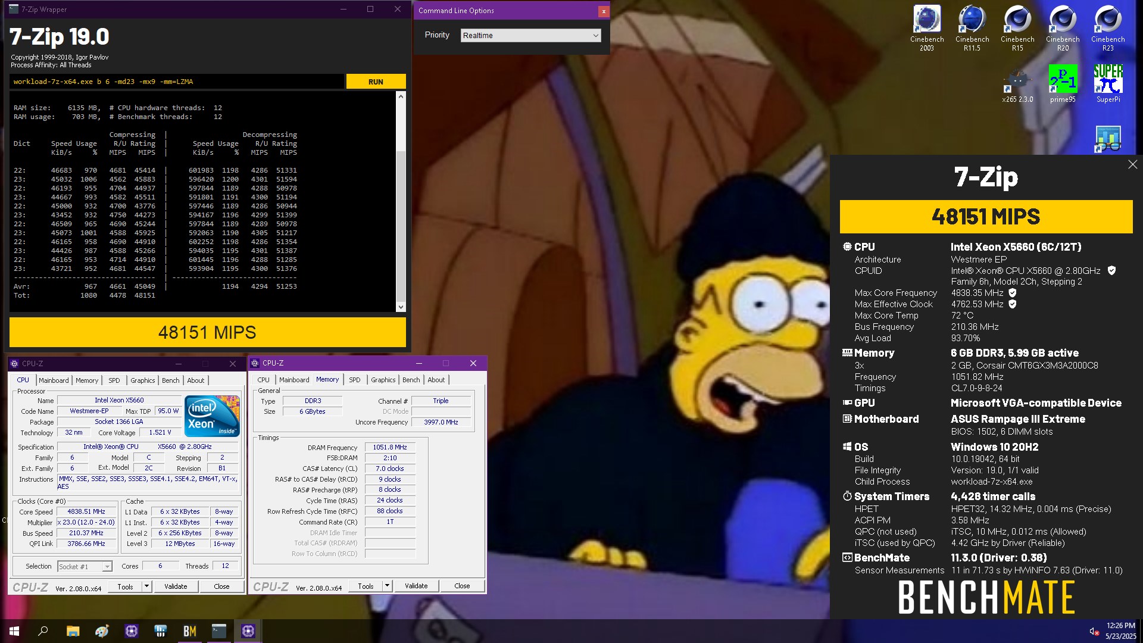Close the BenchMate 7-Zip result panel
The height and width of the screenshot is (643, 1143).
coord(1132,164)
